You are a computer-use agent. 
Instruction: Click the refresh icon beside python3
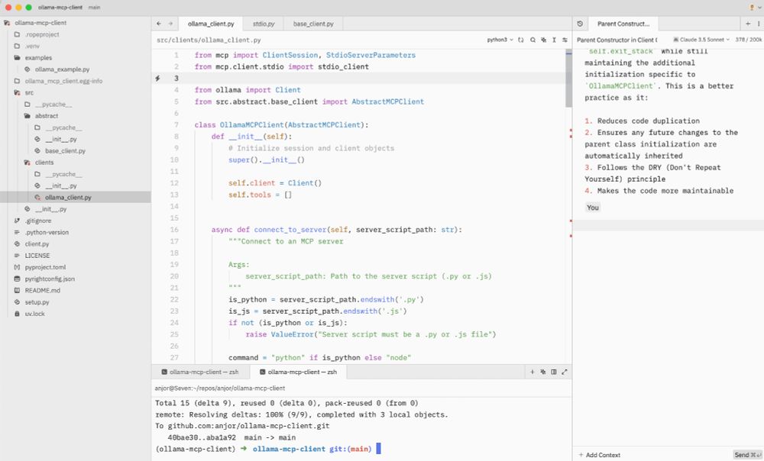521,40
